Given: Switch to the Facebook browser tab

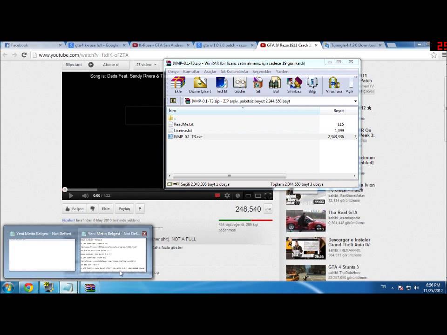Looking at the screenshot, I should tap(33, 45).
